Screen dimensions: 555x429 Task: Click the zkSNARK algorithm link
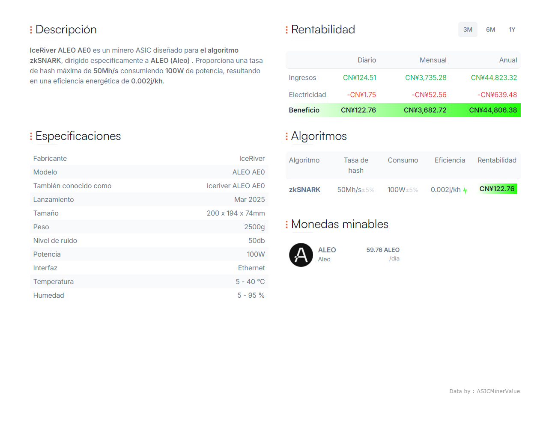[x=304, y=189]
